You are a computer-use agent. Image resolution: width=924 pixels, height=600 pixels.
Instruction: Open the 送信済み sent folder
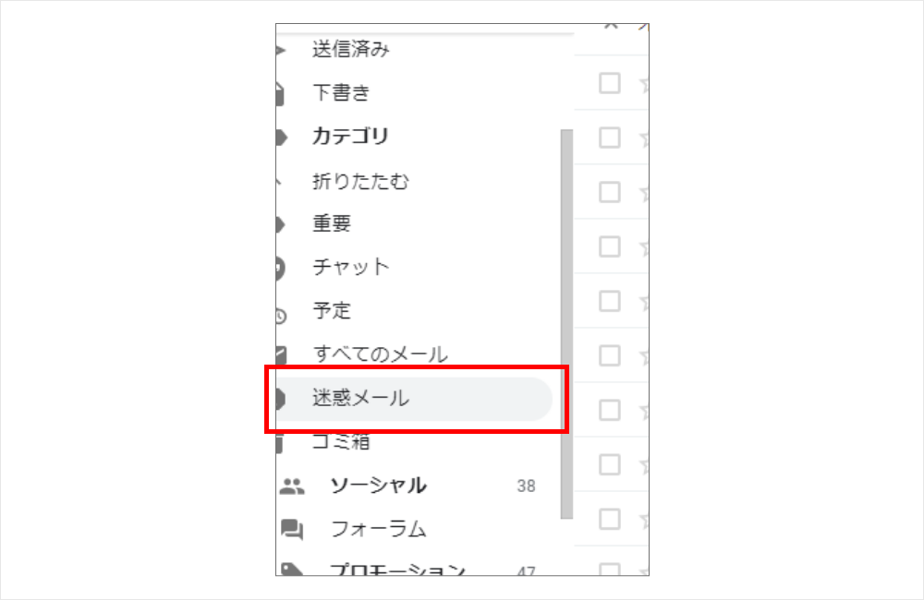[x=350, y=49]
